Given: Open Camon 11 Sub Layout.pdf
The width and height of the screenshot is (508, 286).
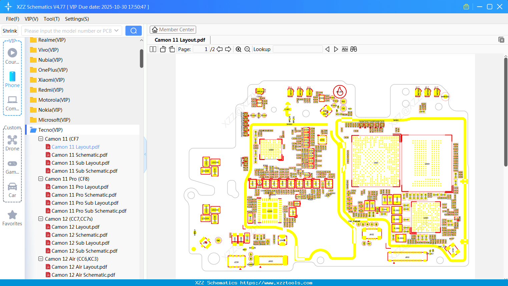Looking at the screenshot, I should tap(80, 163).
